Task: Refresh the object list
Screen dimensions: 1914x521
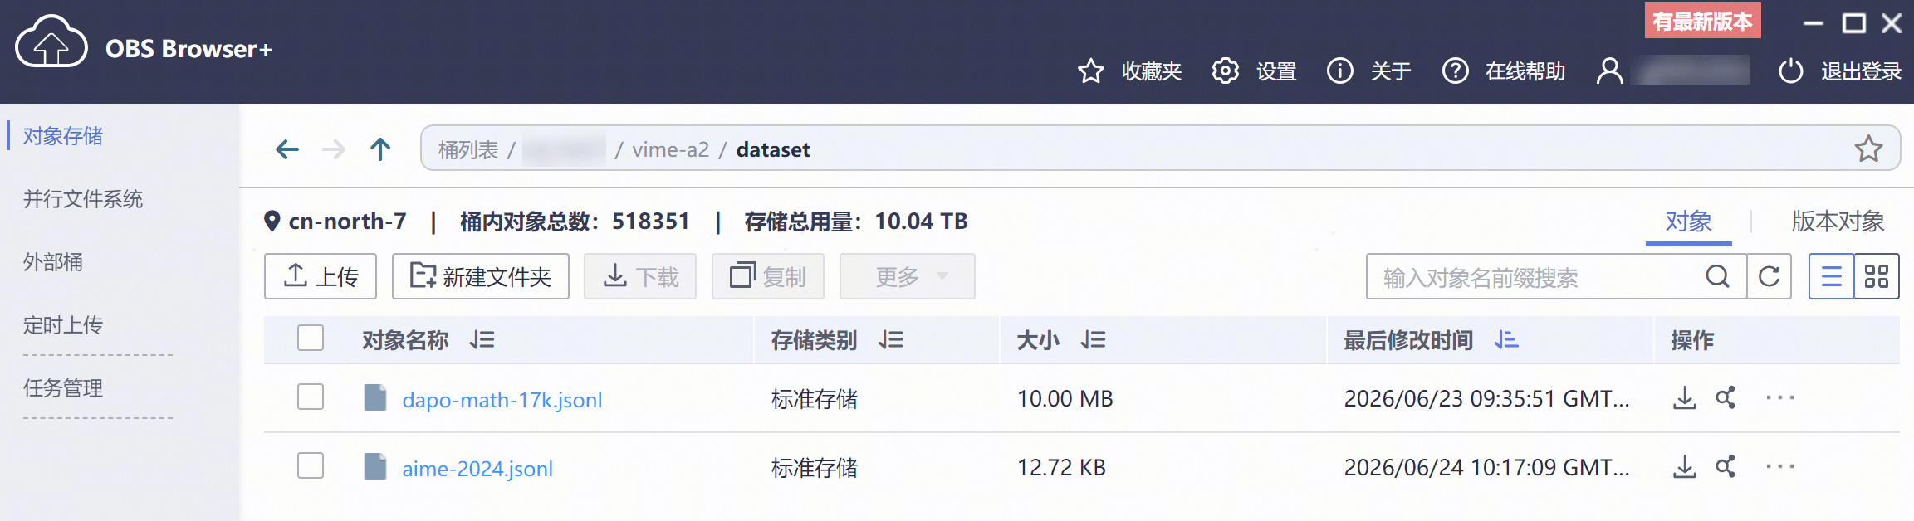Action: [1769, 276]
